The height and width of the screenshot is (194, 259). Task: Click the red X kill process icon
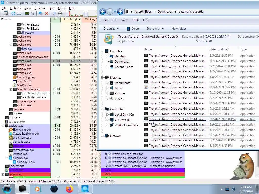point(47,14)
